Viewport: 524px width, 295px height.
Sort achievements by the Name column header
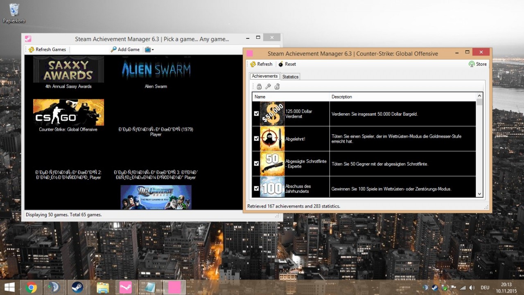pos(291,97)
